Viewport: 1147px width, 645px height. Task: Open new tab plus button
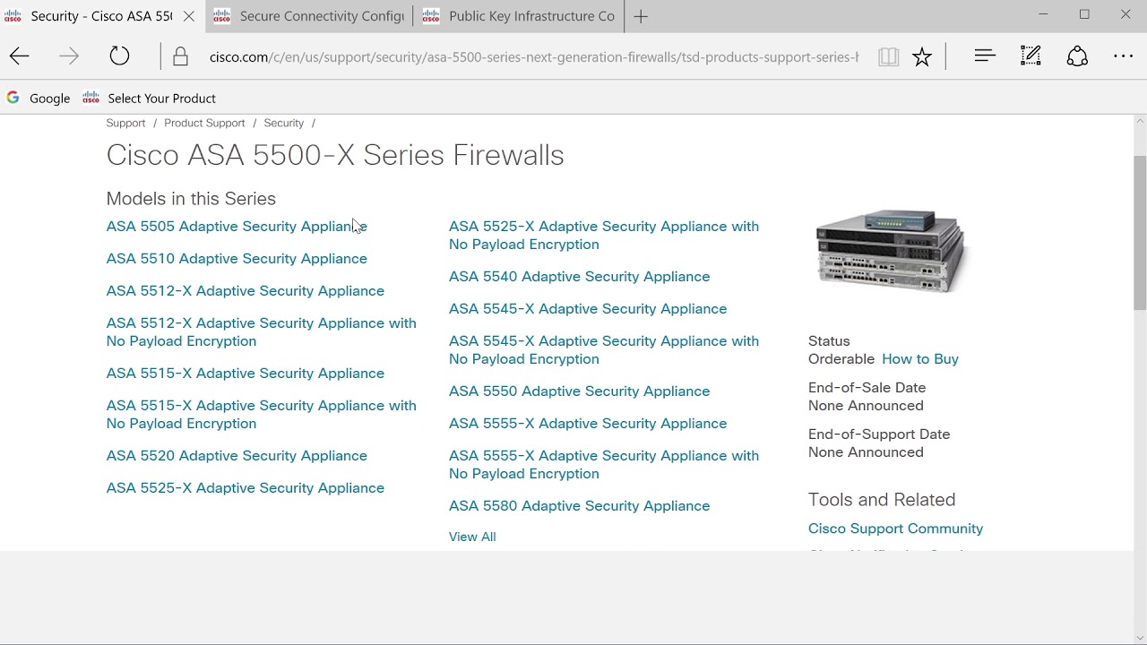(641, 16)
